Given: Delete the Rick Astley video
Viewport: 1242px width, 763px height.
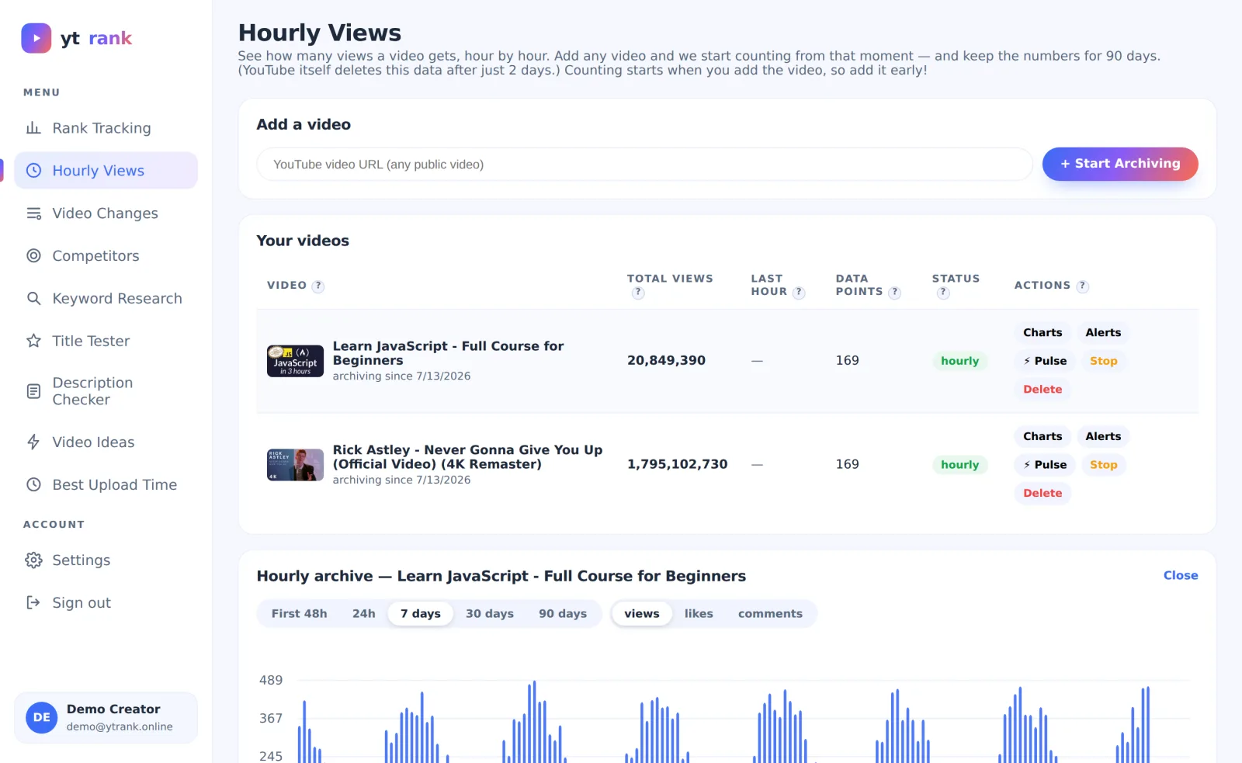Looking at the screenshot, I should 1043,493.
